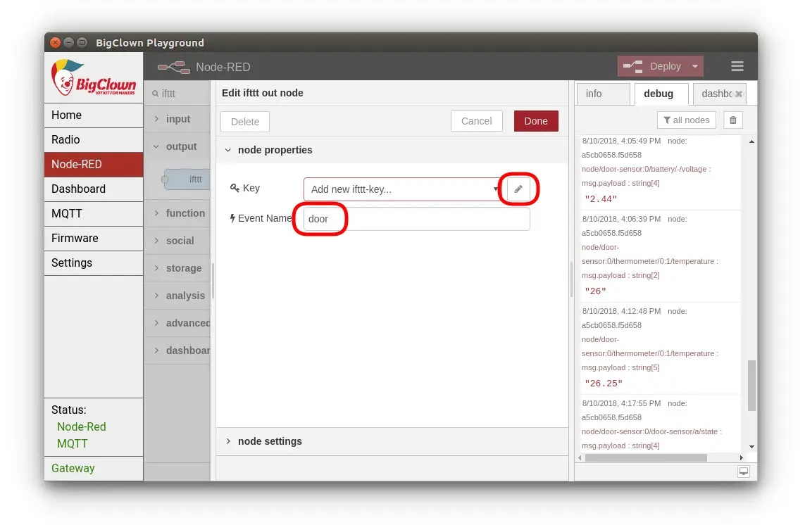Select Node-RED in the sidebar
Screen dimensions: 805x525
(x=94, y=164)
